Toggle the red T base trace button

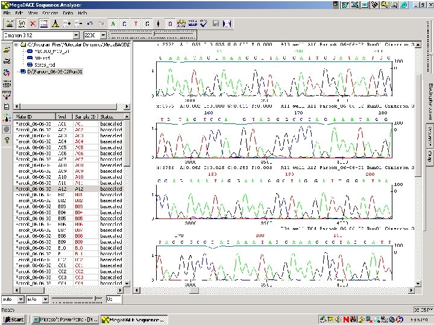pyautogui.click(x=136, y=23)
